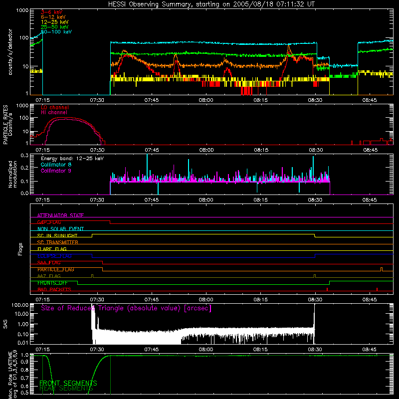The height and width of the screenshot is (399, 399).
Task: Select the 'LO channel' legend label
Action: [x=55, y=108]
